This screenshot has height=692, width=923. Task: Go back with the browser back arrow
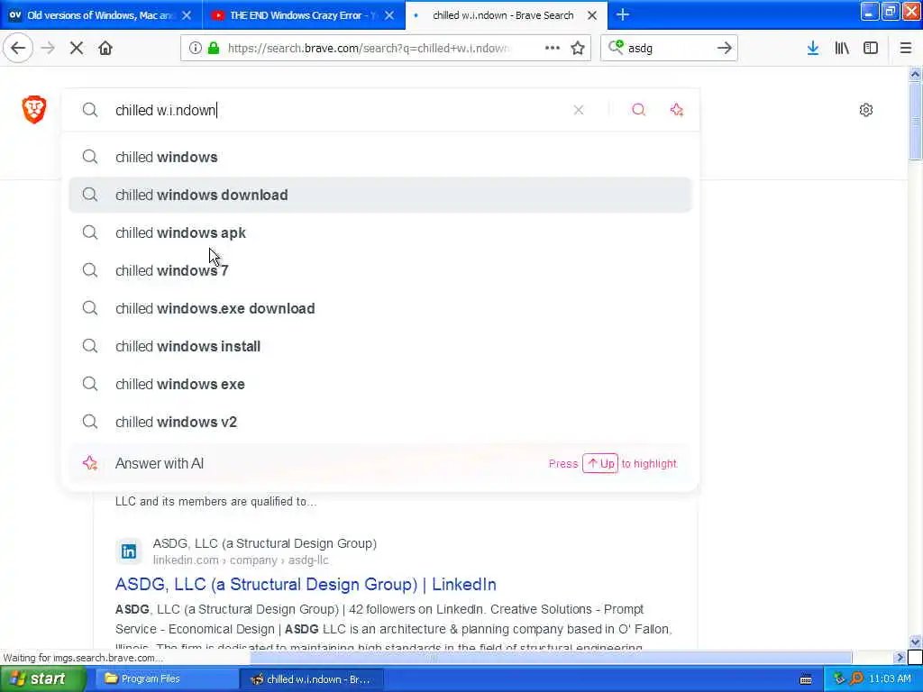18,49
